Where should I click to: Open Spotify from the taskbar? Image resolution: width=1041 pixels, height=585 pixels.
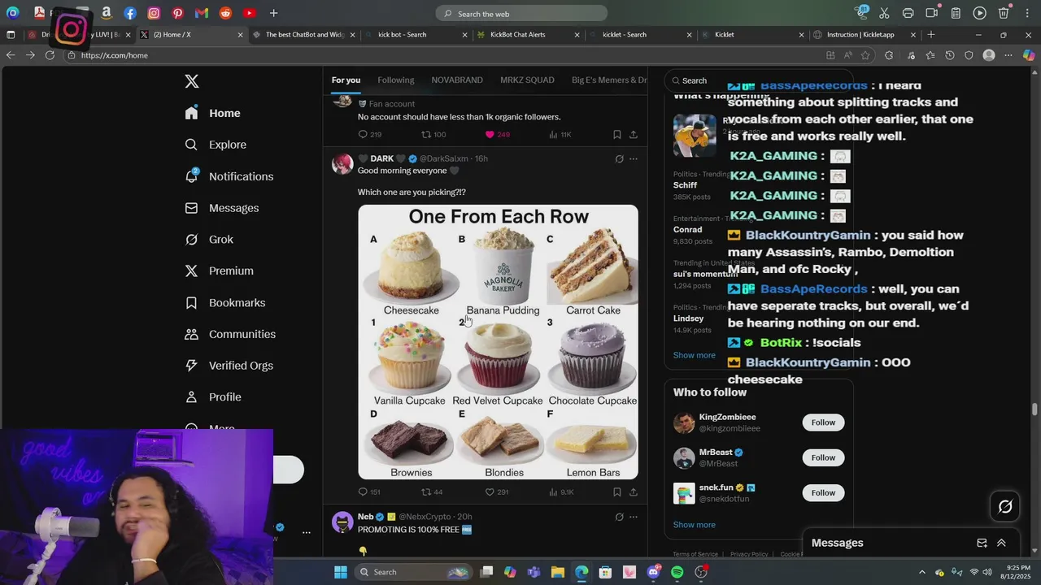(x=677, y=572)
